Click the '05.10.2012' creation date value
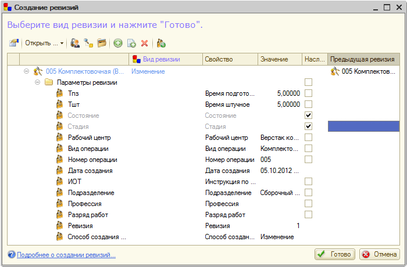Image resolution: width=407 pixels, height=267 pixels. click(x=280, y=171)
